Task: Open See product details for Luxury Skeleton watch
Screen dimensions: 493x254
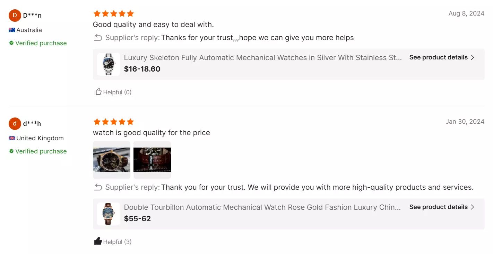Action: (x=439, y=57)
